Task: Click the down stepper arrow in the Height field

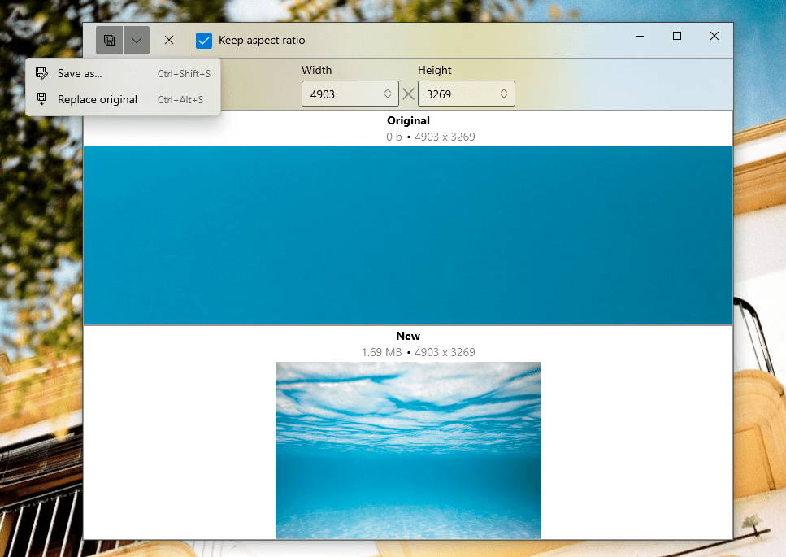Action: point(504,97)
